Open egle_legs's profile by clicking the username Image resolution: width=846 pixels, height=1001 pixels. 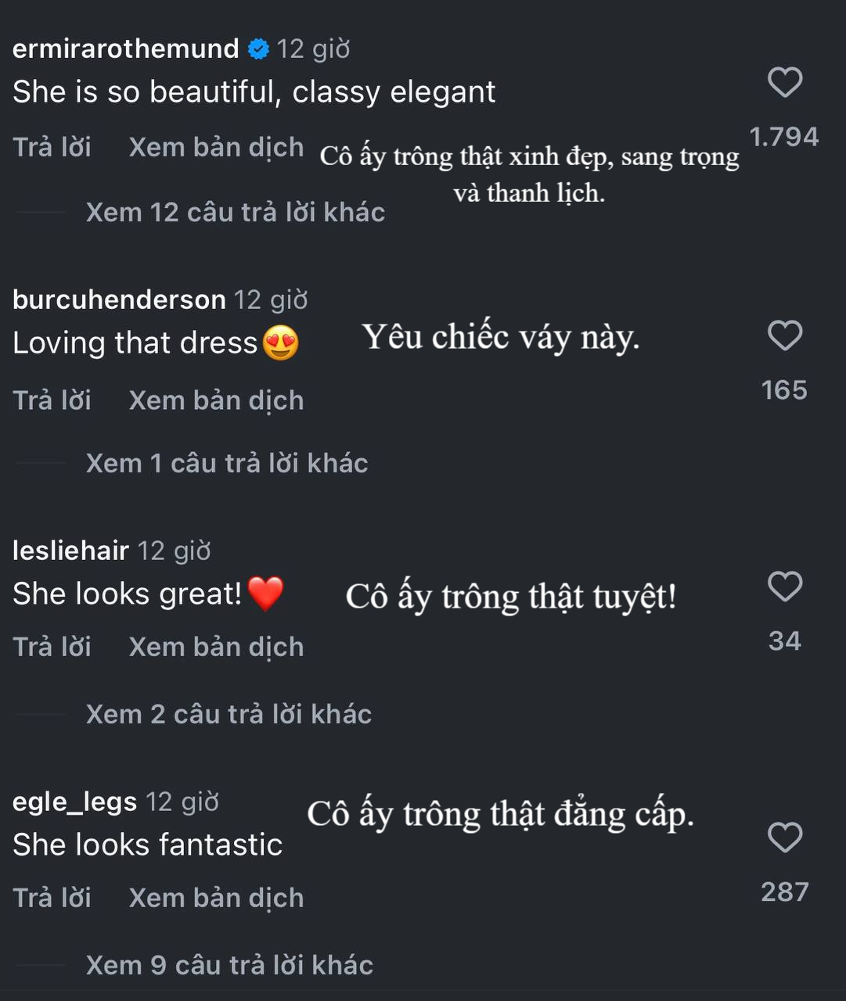click(x=74, y=802)
